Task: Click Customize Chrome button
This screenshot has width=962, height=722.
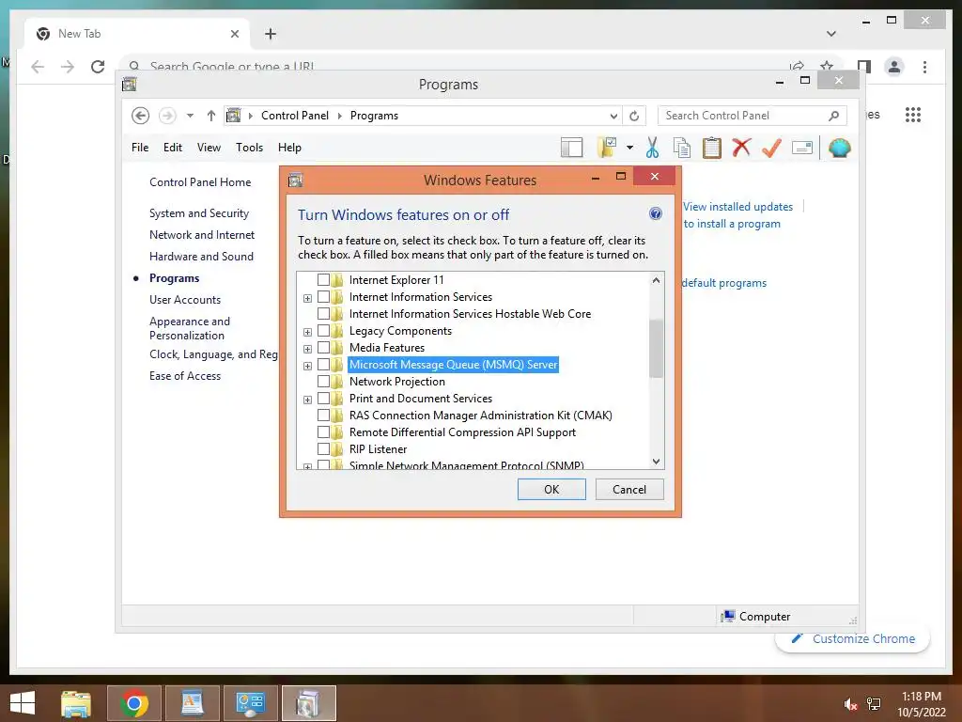Action: pyautogui.click(x=853, y=639)
